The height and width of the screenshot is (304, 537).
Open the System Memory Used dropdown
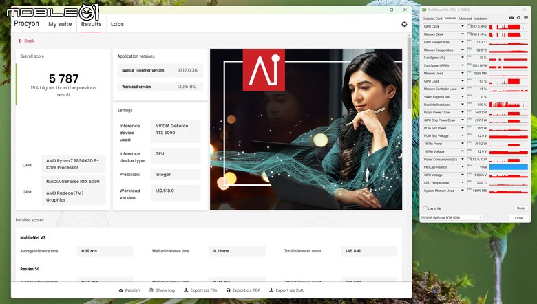point(463,191)
